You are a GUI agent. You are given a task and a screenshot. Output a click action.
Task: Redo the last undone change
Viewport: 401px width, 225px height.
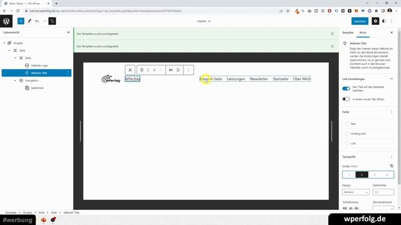coord(44,21)
